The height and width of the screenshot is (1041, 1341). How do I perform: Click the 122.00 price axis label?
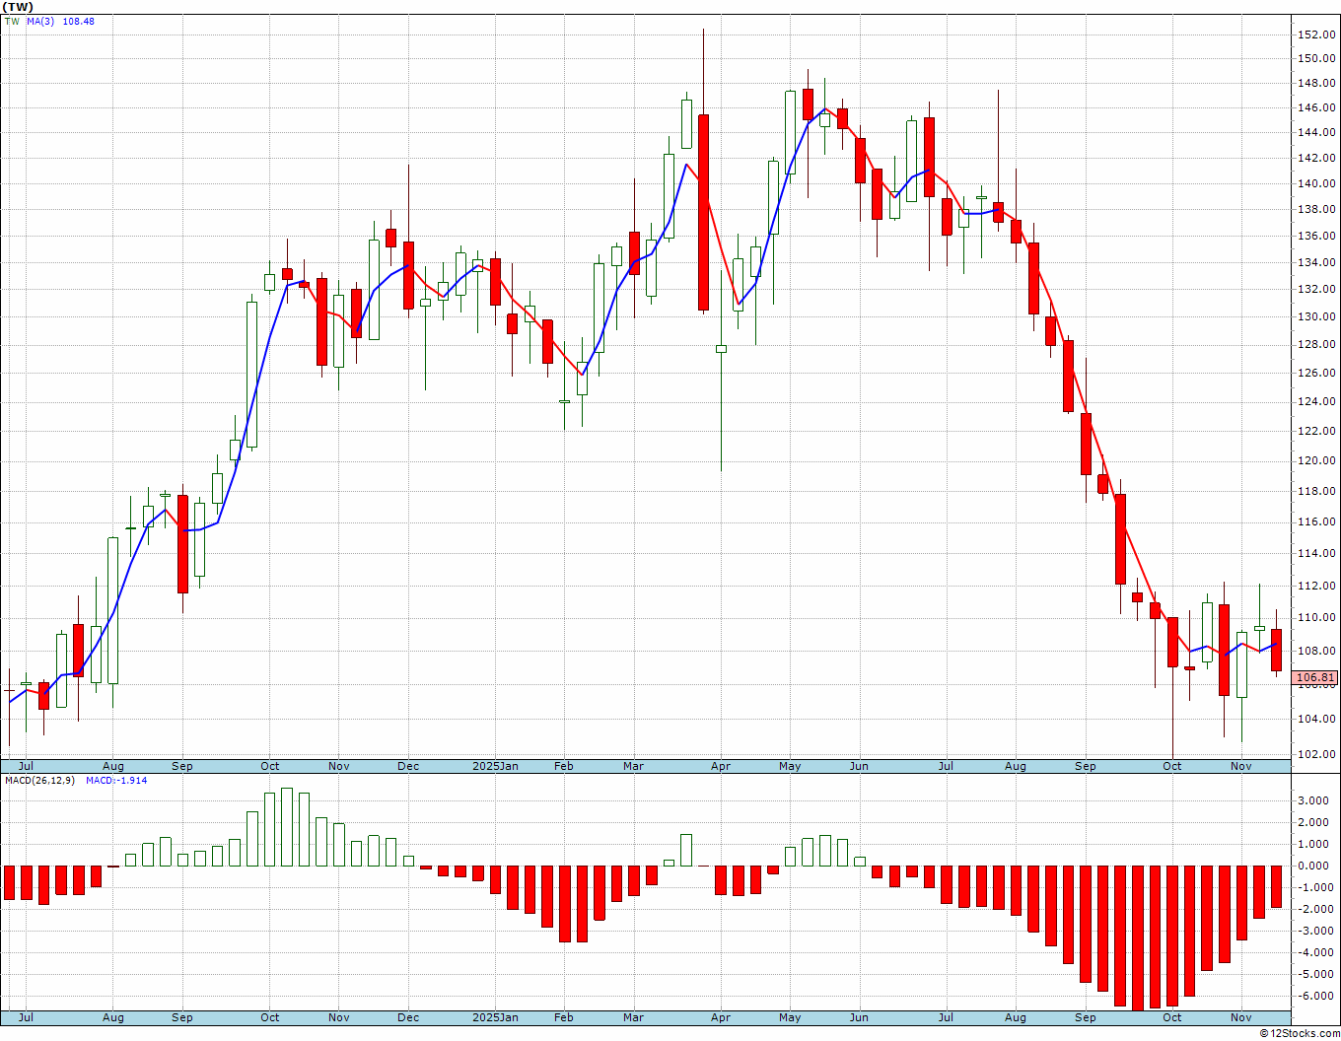[x=1317, y=431]
